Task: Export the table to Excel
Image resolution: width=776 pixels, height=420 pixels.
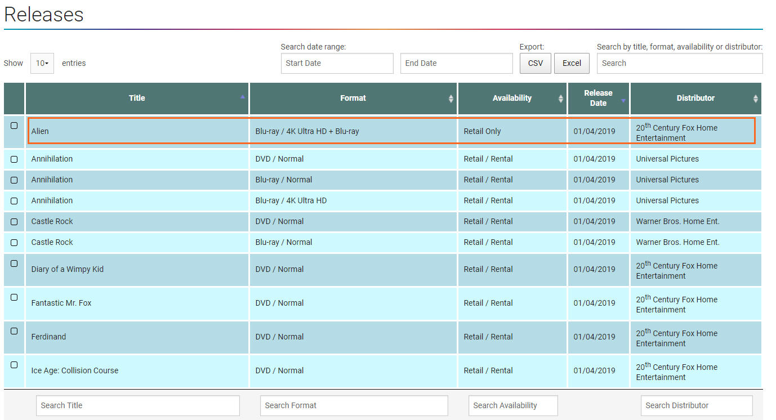Action: (x=572, y=63)
